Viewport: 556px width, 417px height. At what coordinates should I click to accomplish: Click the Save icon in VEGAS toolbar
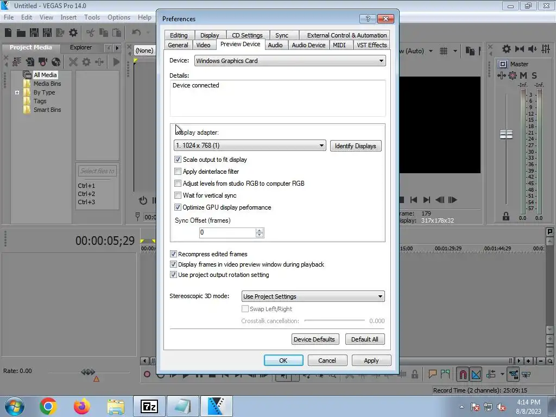click(34, 33)
